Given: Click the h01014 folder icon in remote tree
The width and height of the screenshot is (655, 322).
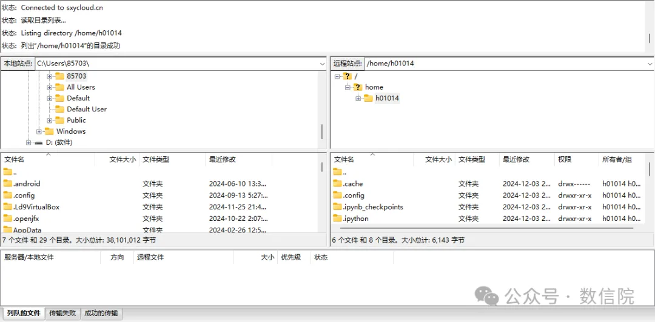Looking at the screenshot, I should click(x=368, y=98).
